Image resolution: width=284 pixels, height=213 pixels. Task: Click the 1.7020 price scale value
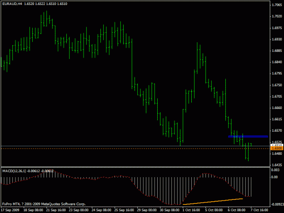tap(277, 16)
